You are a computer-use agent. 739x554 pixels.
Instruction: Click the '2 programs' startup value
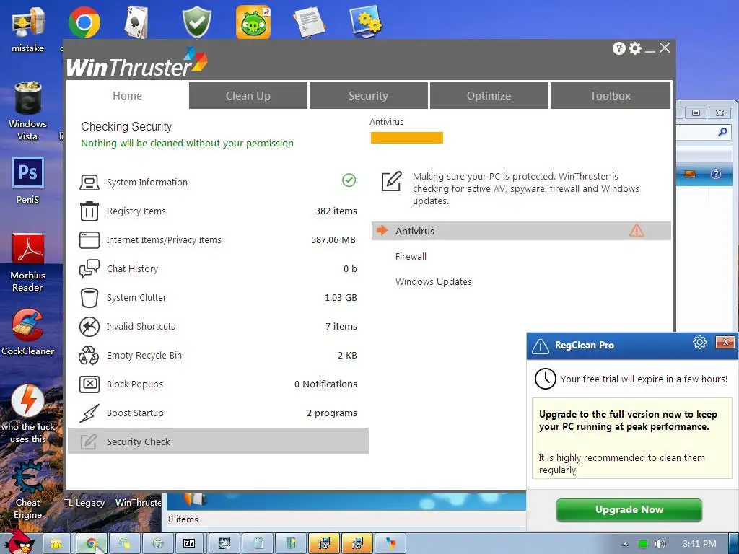click(332, 413)
